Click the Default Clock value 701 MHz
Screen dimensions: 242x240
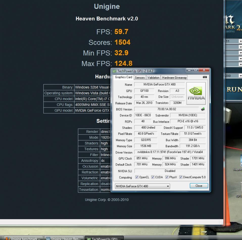tap(142, 164)
